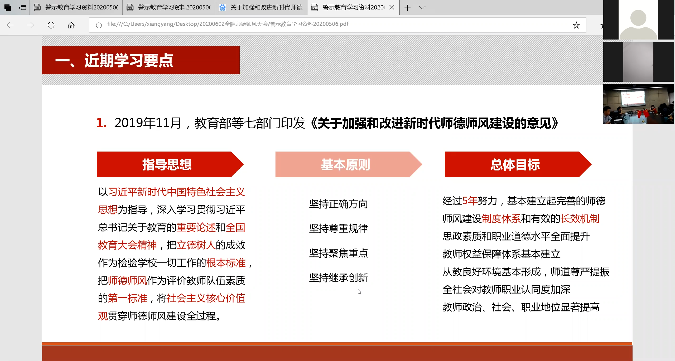
Task: Click the tabs you've set aside icon
Action: pyautogui.click(x=8, y=8)
